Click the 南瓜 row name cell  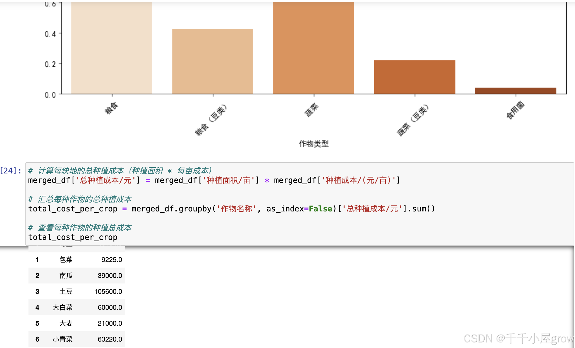click(x=66, y=276)
